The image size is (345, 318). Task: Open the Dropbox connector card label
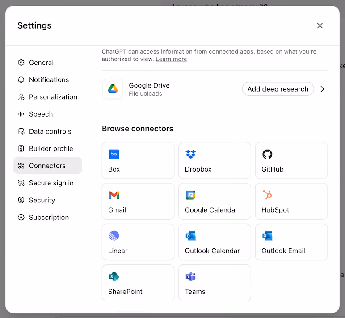(x=198, y=169)
